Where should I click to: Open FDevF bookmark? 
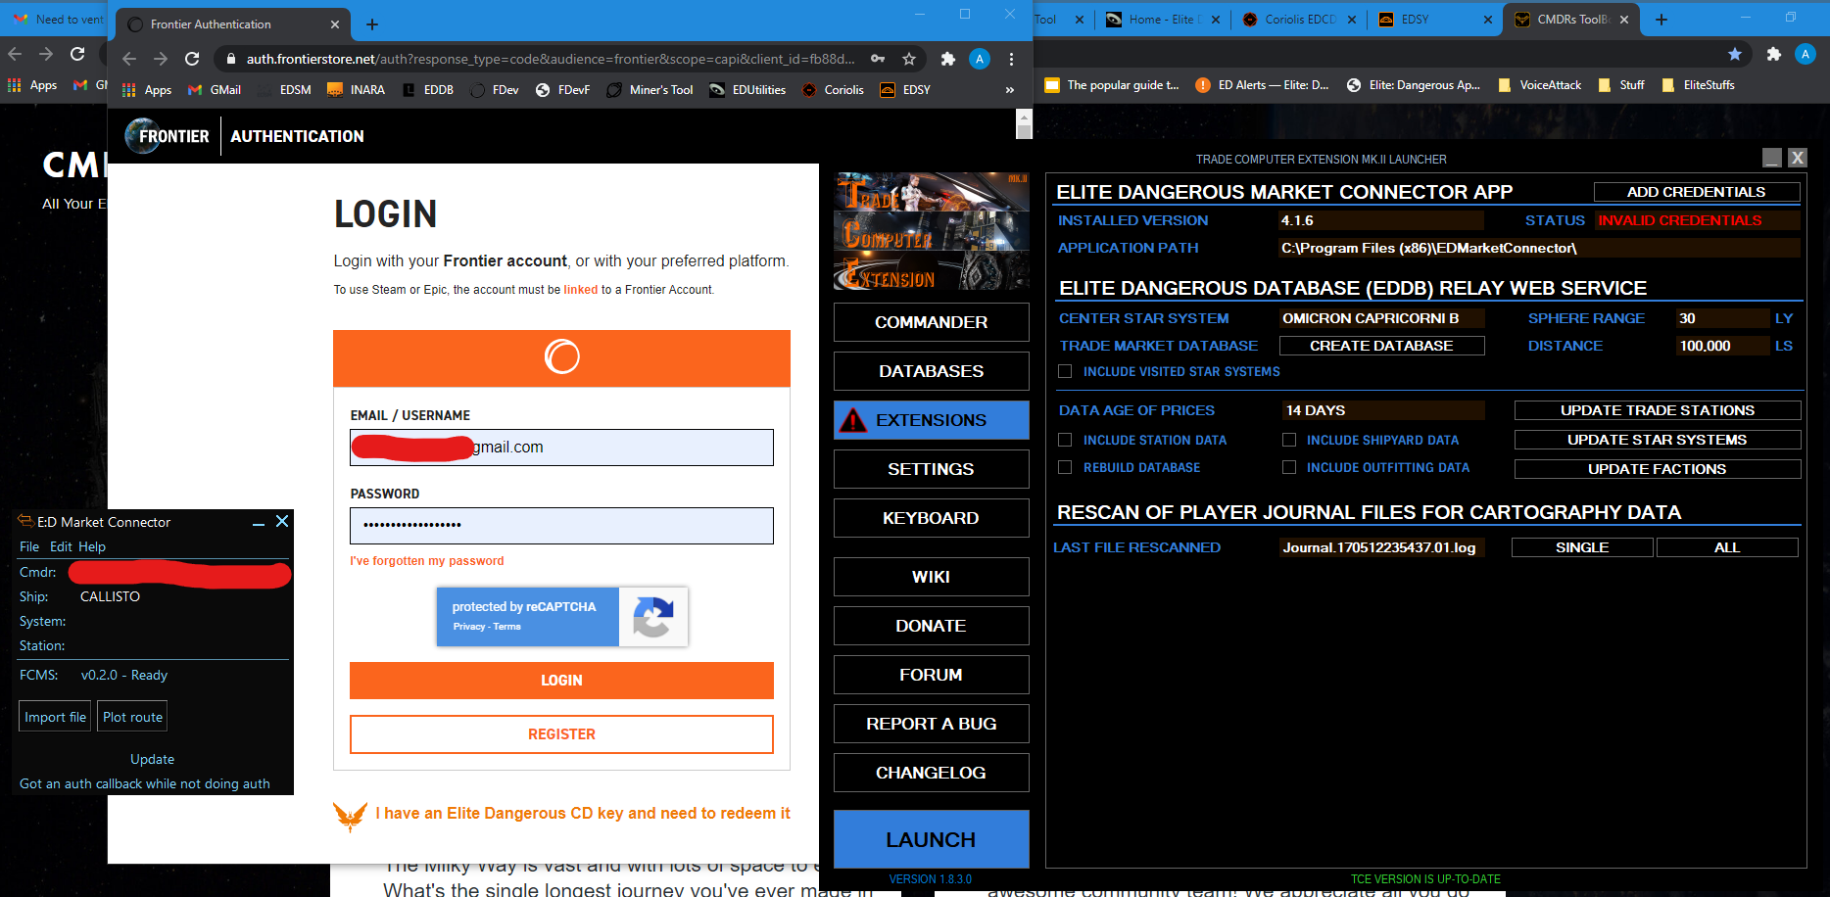pos(562,90)
